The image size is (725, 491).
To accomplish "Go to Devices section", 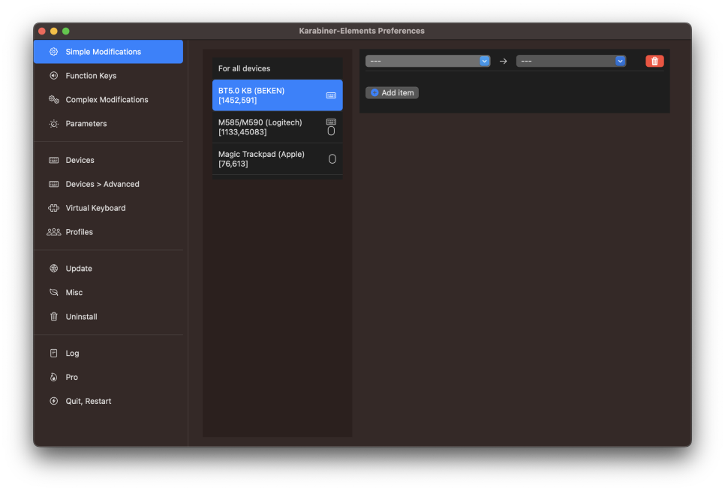I will 108,160.
